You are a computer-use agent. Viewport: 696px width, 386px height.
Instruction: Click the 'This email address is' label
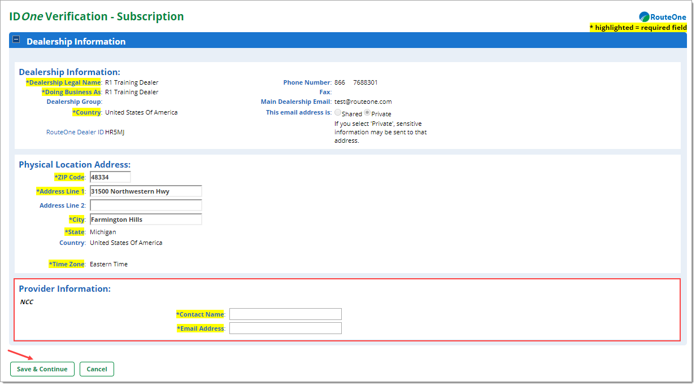click(298, 112)
